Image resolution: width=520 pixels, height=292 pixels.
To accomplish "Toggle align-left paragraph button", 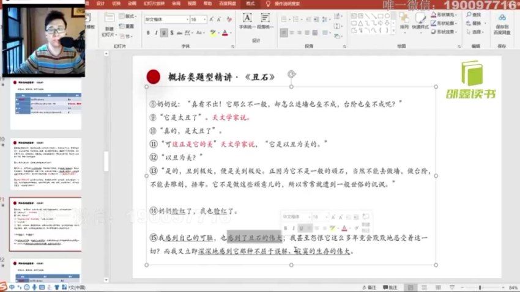I will tap(283, 33).
